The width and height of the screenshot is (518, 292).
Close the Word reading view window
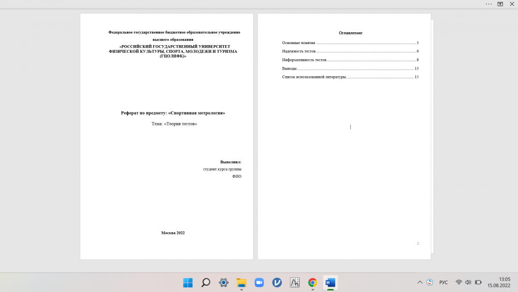point(512,4)
